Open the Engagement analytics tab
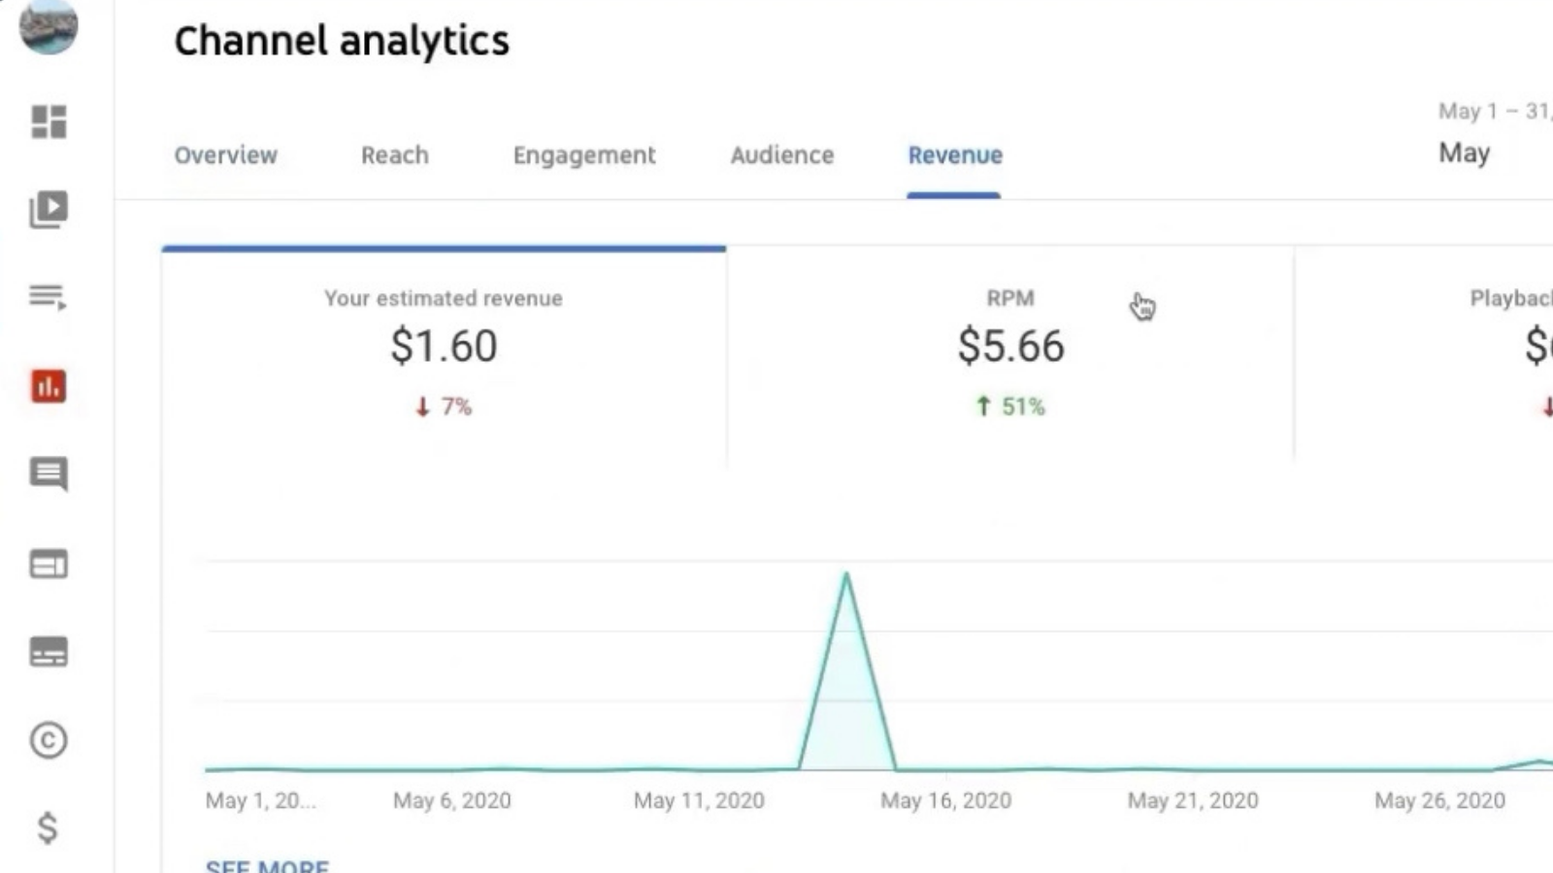1553x873 pixels. [583, 155]
